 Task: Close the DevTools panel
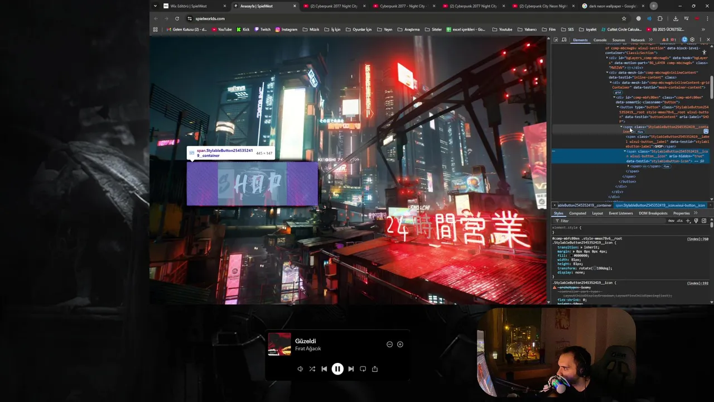click(708, 40)
